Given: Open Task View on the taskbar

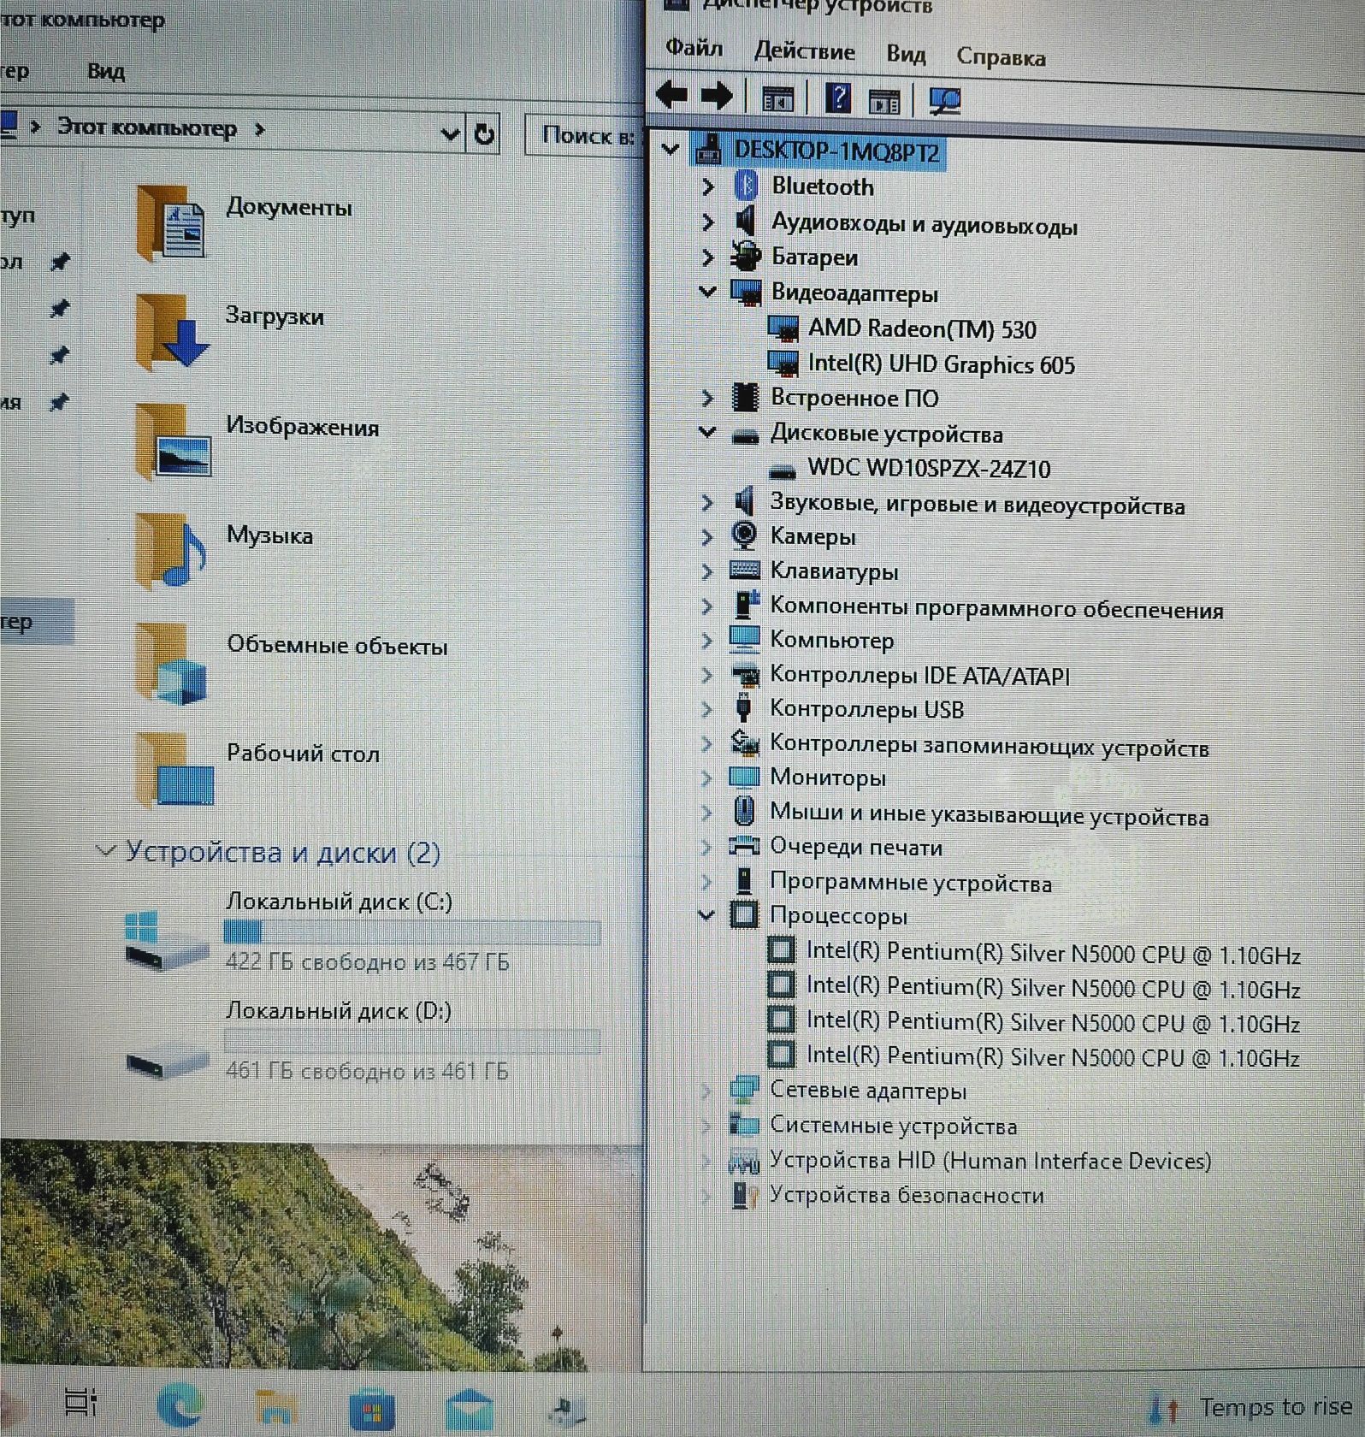Looking at the screenshot, I should [x=81, y=1402].
